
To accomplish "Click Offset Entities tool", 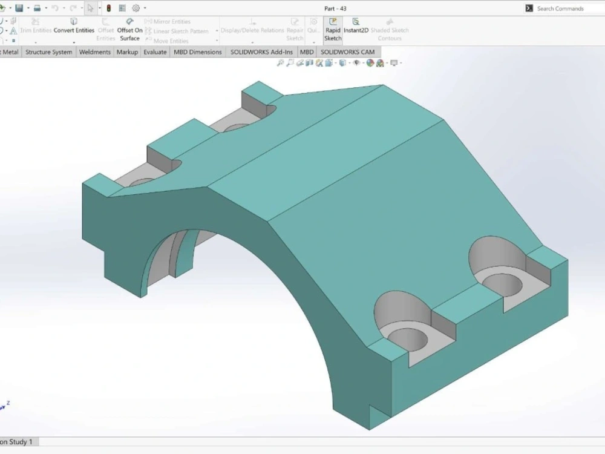I will point(105,30).
